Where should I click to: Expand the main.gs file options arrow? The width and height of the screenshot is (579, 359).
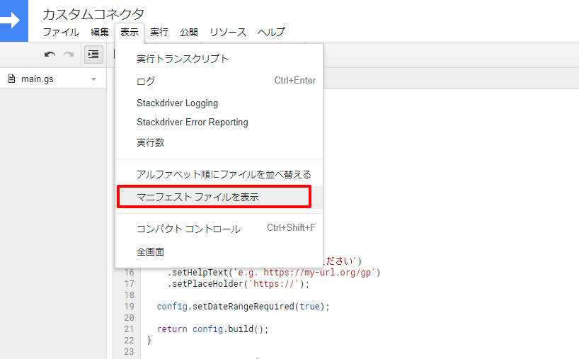[93, 79]
